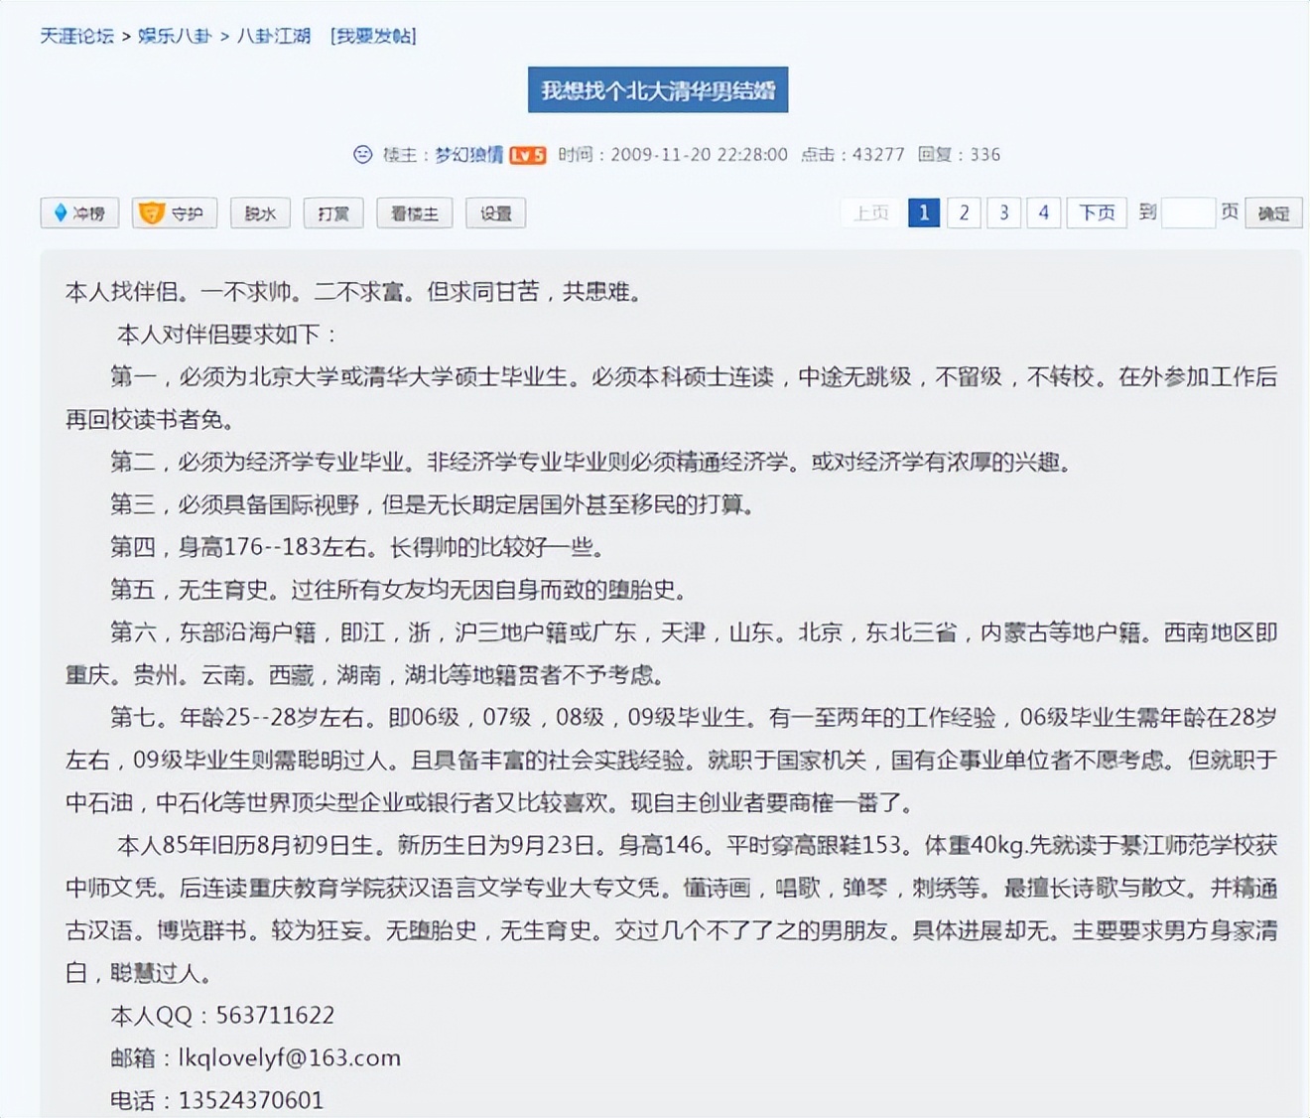Click the page number input box
Image resolution: width=1310 pixels, height=1118 pixels.
click(1187, 212)
